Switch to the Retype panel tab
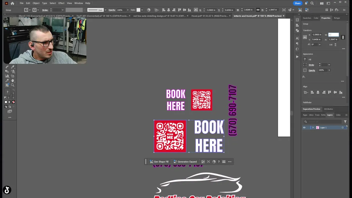The height and width of the screenshot is (198, 352). 337,18
